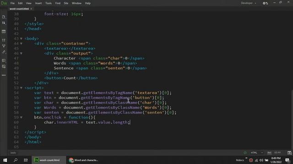This screenshot has width=293, height=164.
Task: Collapse the container div on line 44
Action: click(x=21, y=44)
